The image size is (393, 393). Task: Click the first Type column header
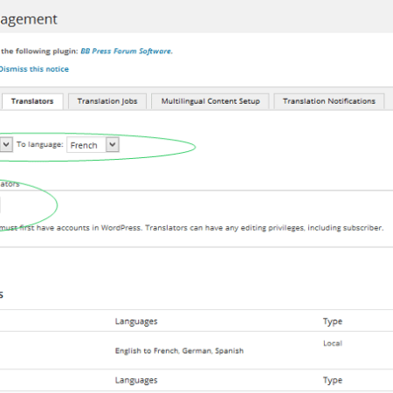click(x=333, y=321)
